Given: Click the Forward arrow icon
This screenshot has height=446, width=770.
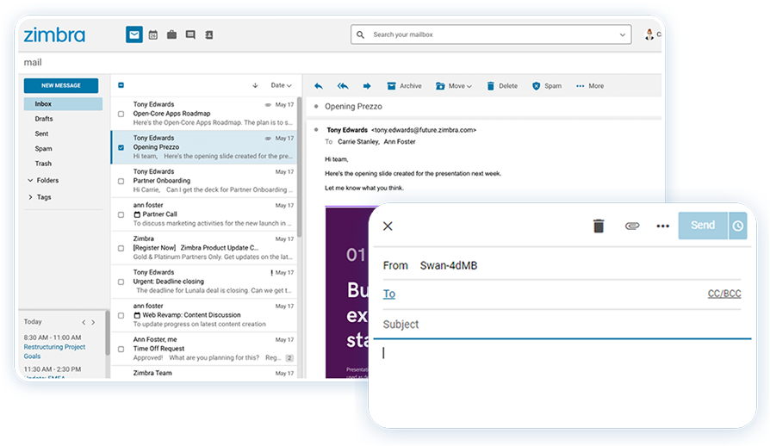Looking at the screenshot, I should pos(367,86).
